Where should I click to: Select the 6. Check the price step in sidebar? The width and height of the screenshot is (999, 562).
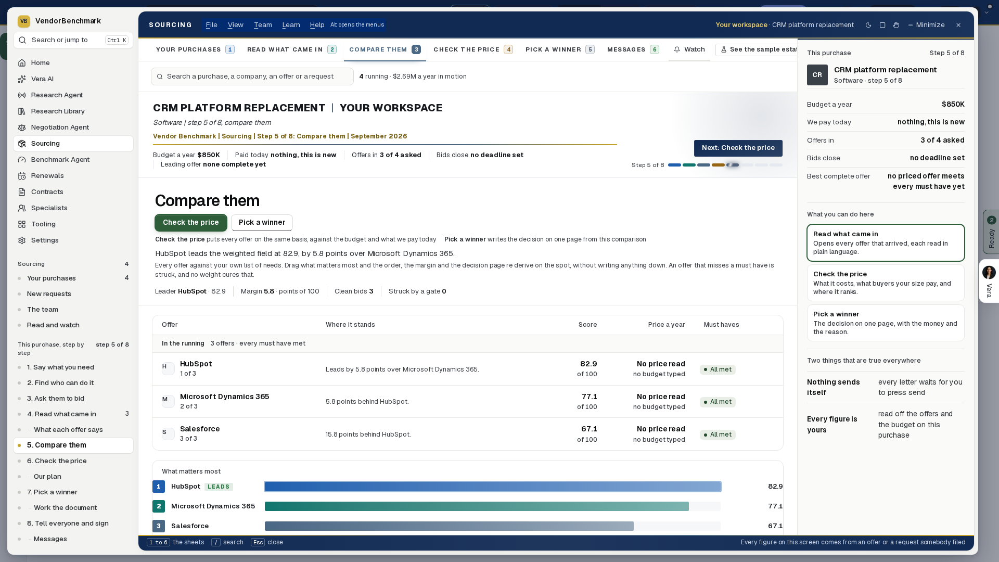(x=73, y=461)
